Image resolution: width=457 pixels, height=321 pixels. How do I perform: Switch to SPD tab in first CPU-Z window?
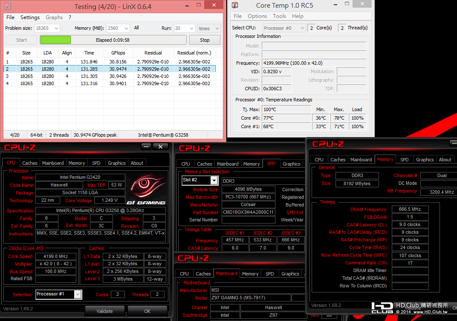(96, 163)
